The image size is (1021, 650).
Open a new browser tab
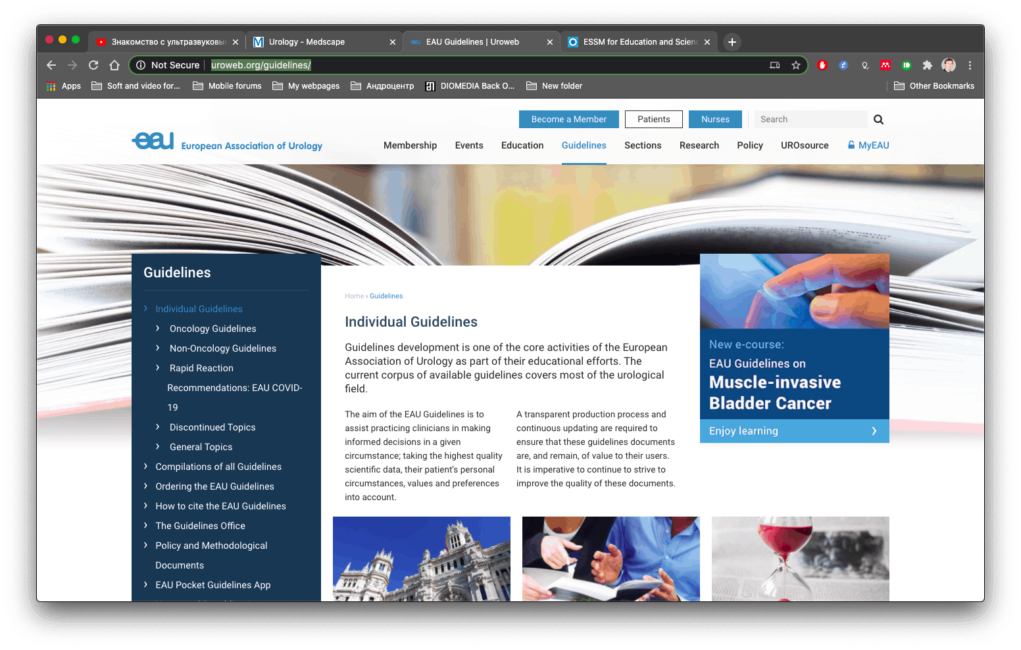tap(732, 41)
